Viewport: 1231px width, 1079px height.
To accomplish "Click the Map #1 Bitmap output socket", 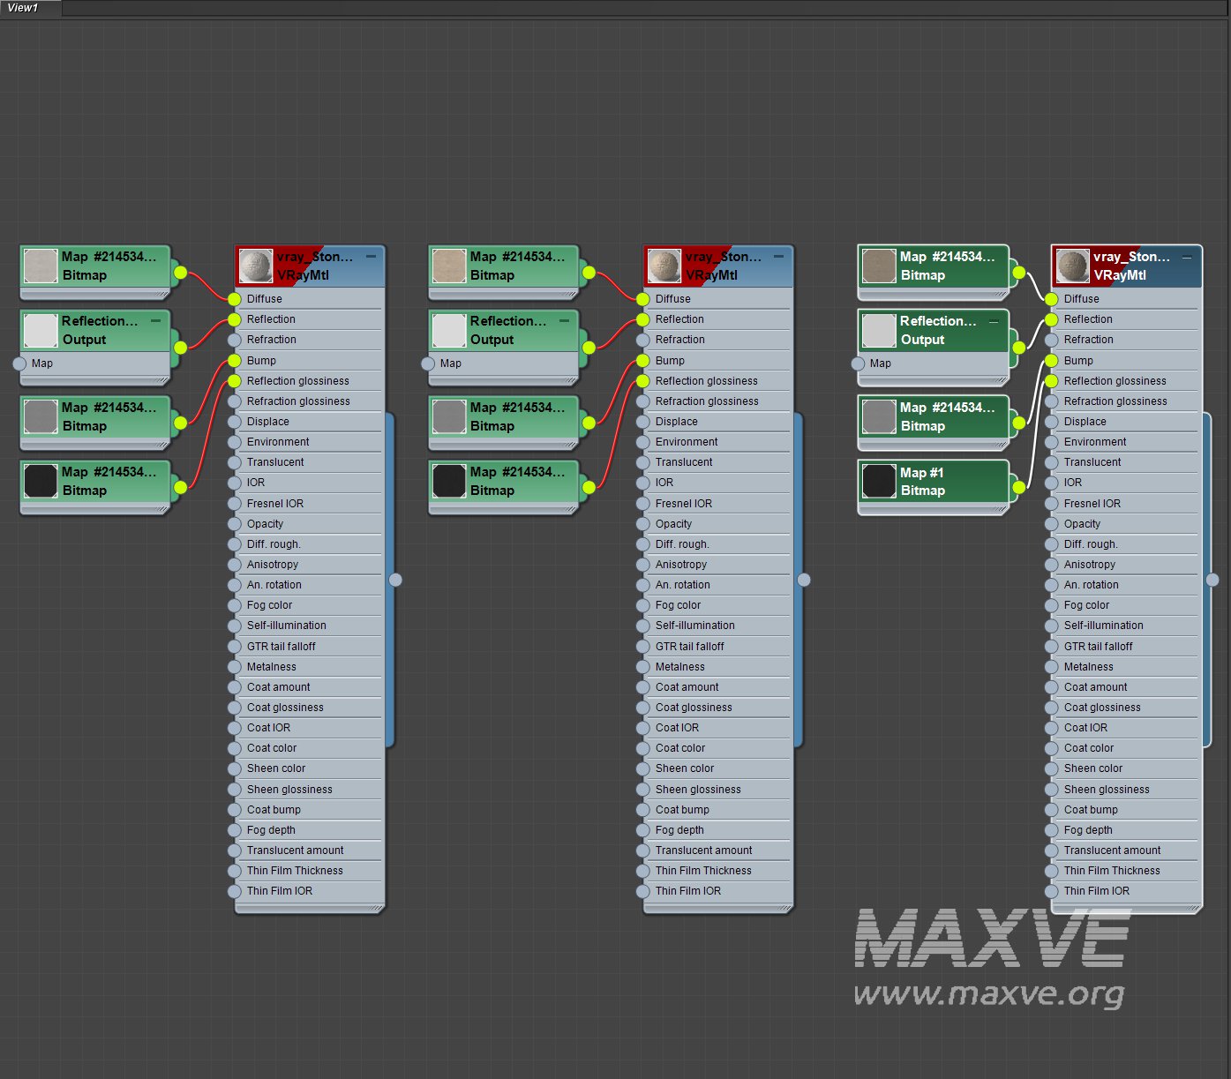I will (x=1019, y=487).
